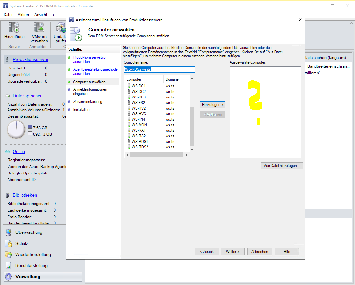Open the Bibliotheken link

[x=25, y=195]
